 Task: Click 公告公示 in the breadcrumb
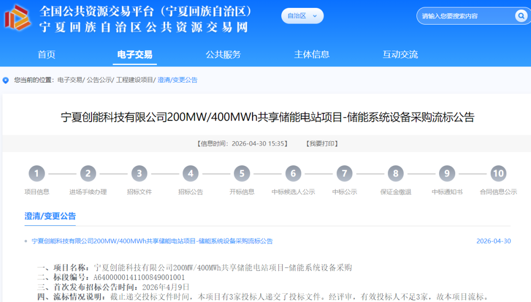coord(99,80)
